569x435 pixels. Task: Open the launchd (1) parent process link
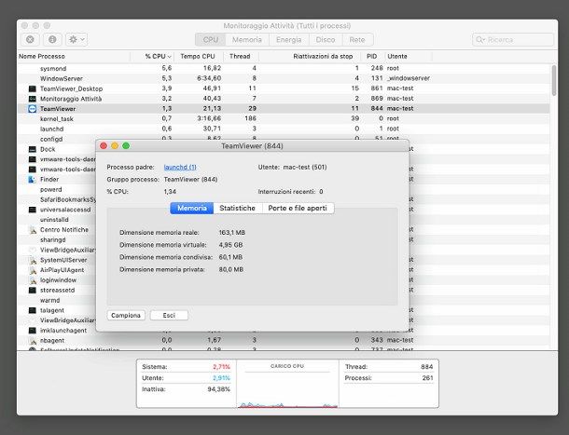180,167
